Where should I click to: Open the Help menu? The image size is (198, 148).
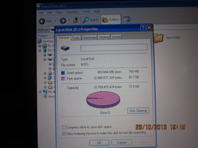point(97,11)
